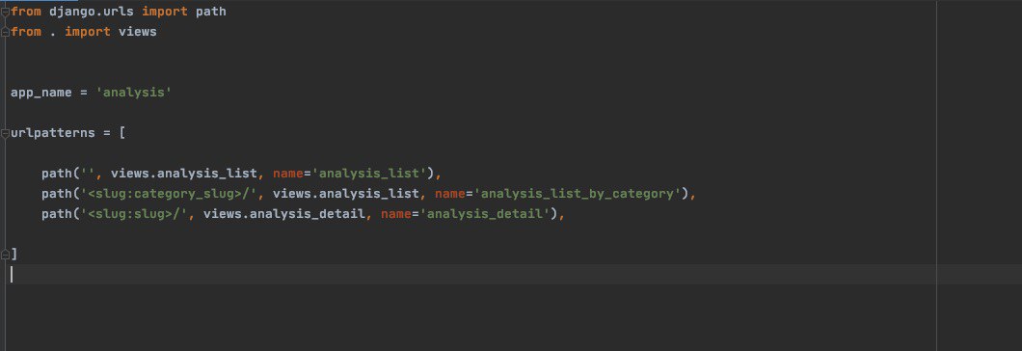This screenshot has height=351, width=1022.
Task: Click the app_name variable
Action: click(41, 93)
